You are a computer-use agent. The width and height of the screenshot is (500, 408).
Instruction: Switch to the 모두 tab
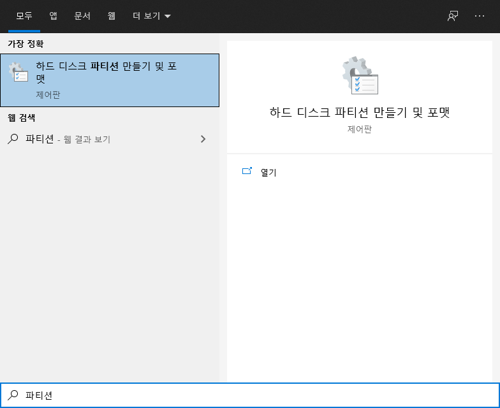[24, 15]
